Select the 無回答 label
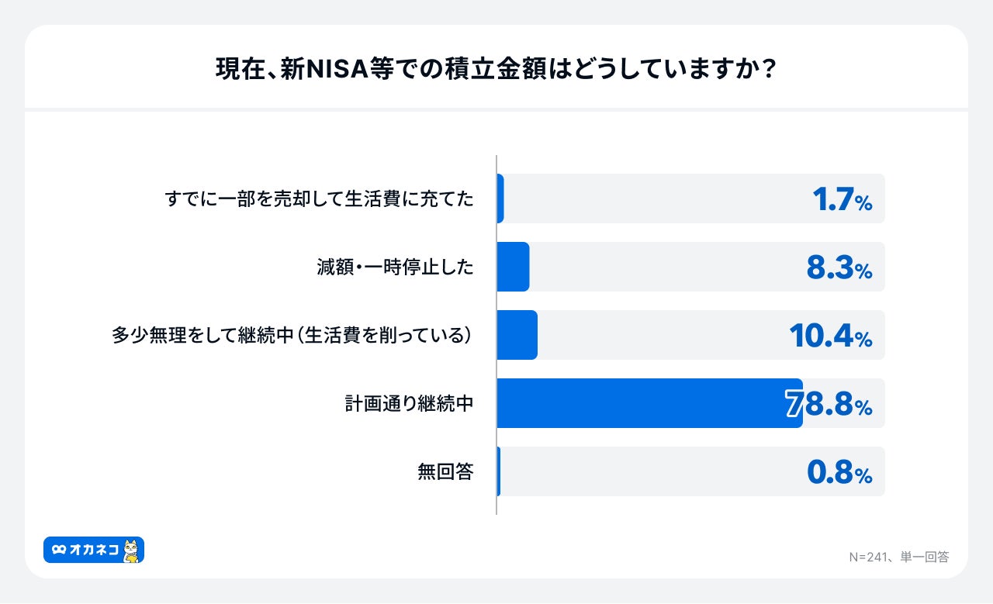The image size is (993, 604). pos(445,471)
